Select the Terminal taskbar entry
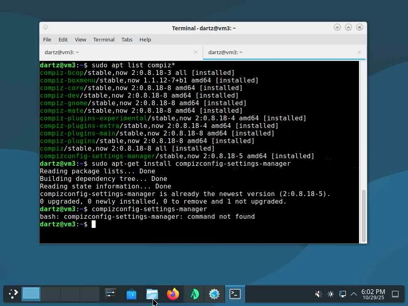The width and height of the screenshot is (408, 306). [x=235, y=294]
